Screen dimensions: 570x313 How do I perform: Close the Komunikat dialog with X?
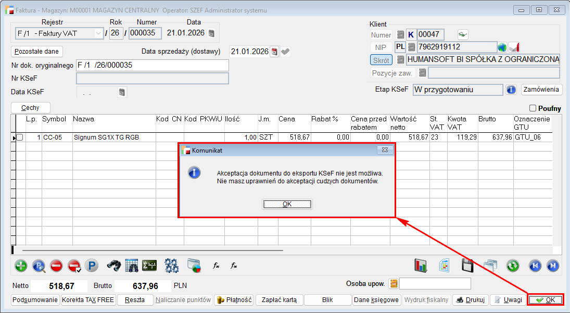[x=385, y=150]
